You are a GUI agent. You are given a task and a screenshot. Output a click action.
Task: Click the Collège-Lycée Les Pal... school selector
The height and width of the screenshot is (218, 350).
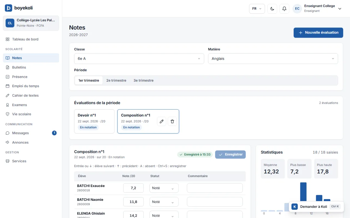click(31, 23)
